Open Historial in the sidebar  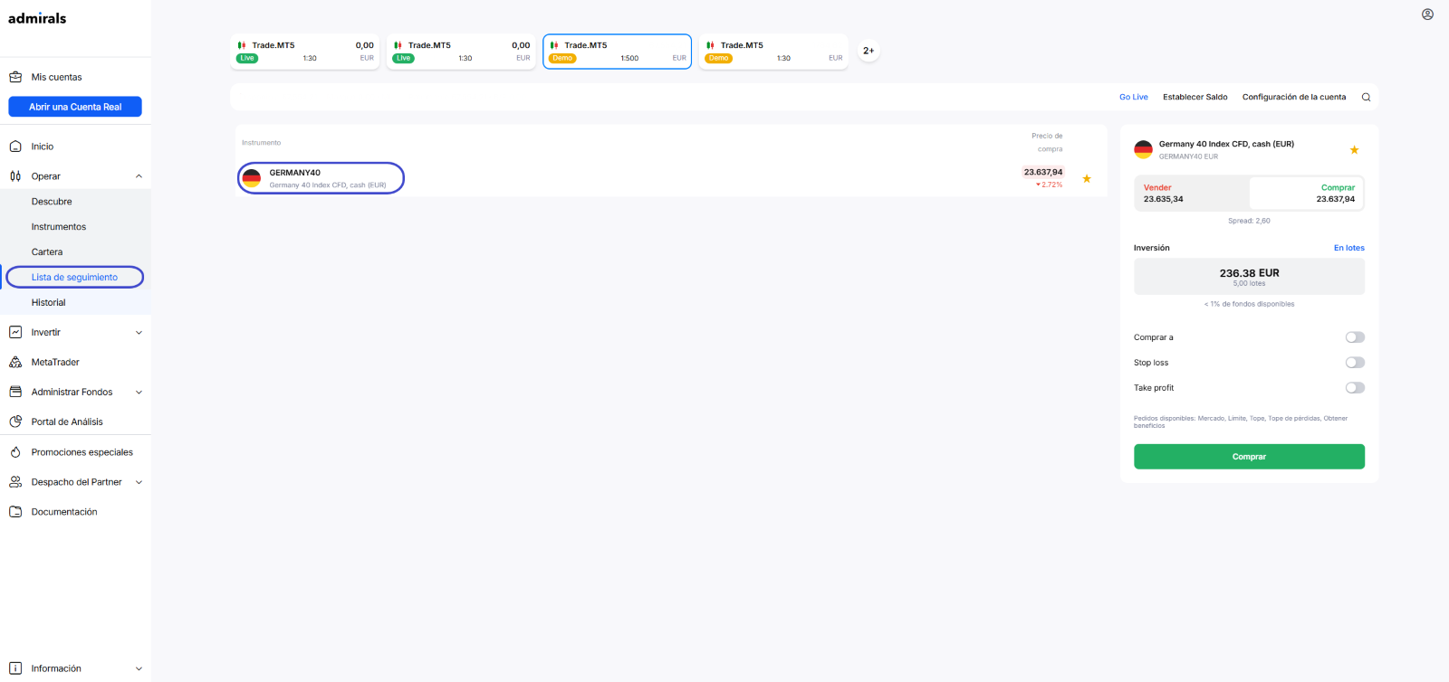[49, 303]
